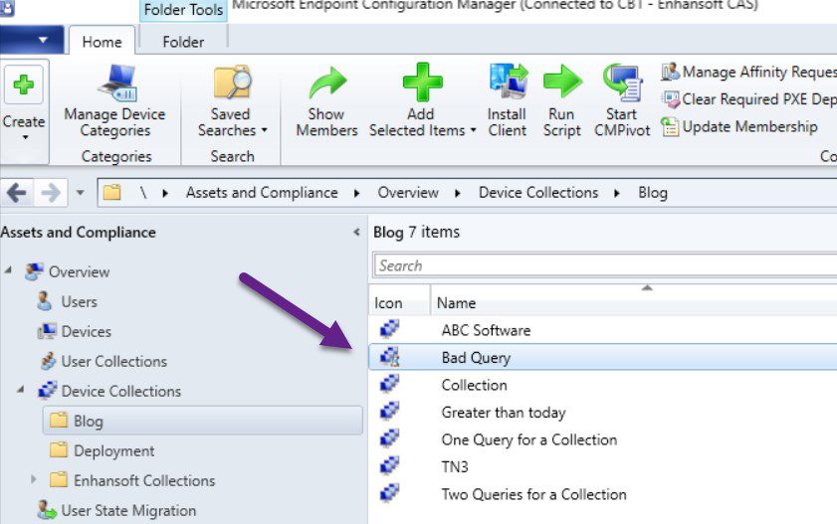The image size is (837, 524).
Task: Click Update Membership in the ribbon
Action: coord(748,126)
